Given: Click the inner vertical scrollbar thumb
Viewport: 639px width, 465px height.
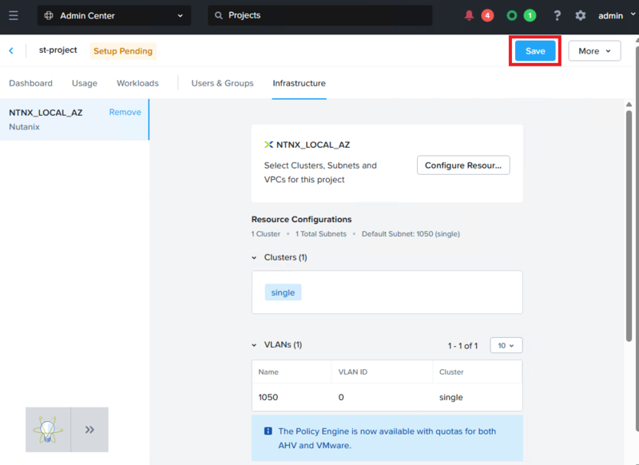Looking at the screenshot, I should [x=629, y=226].
